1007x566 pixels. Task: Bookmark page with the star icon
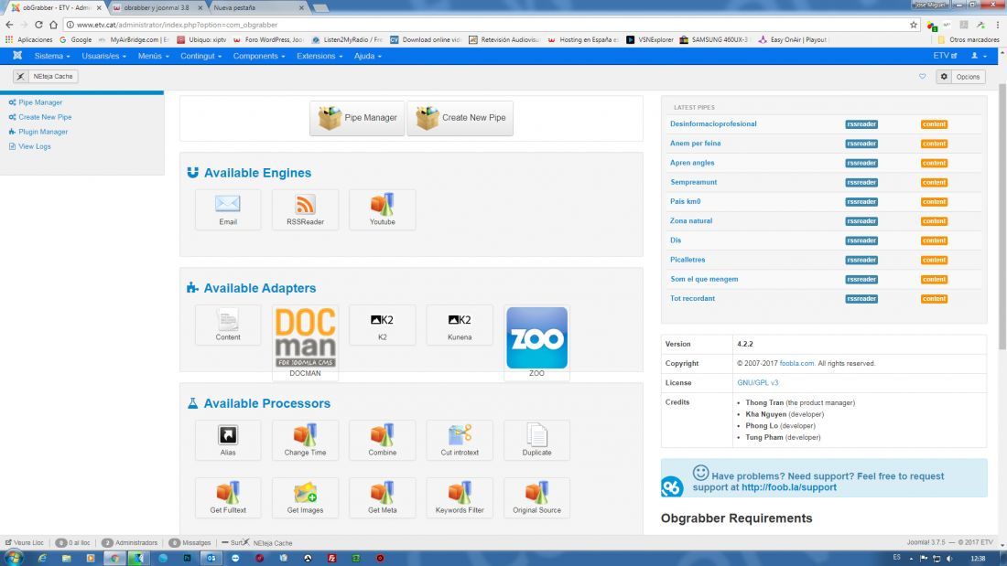click(914, 25)
